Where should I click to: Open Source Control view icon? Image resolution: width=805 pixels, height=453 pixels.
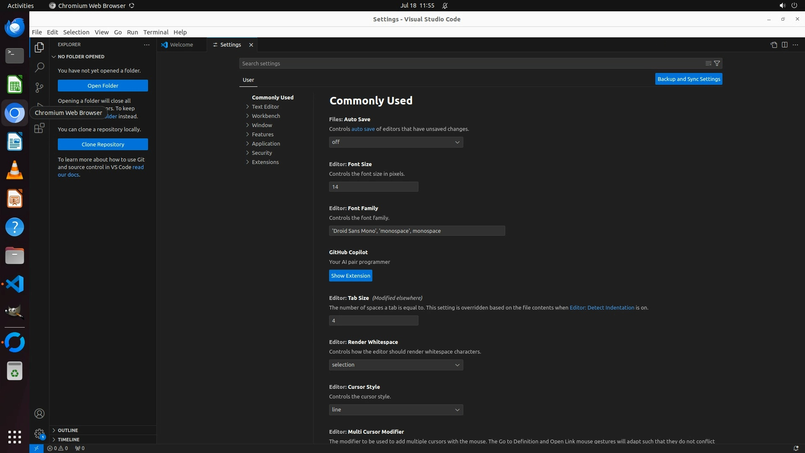[39, 87]
